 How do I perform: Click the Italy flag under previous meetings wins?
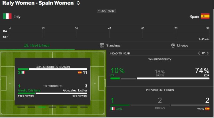(x=112, y=109)
